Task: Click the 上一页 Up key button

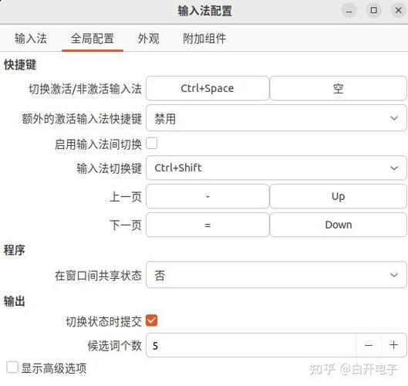Action: click(339, 196)
